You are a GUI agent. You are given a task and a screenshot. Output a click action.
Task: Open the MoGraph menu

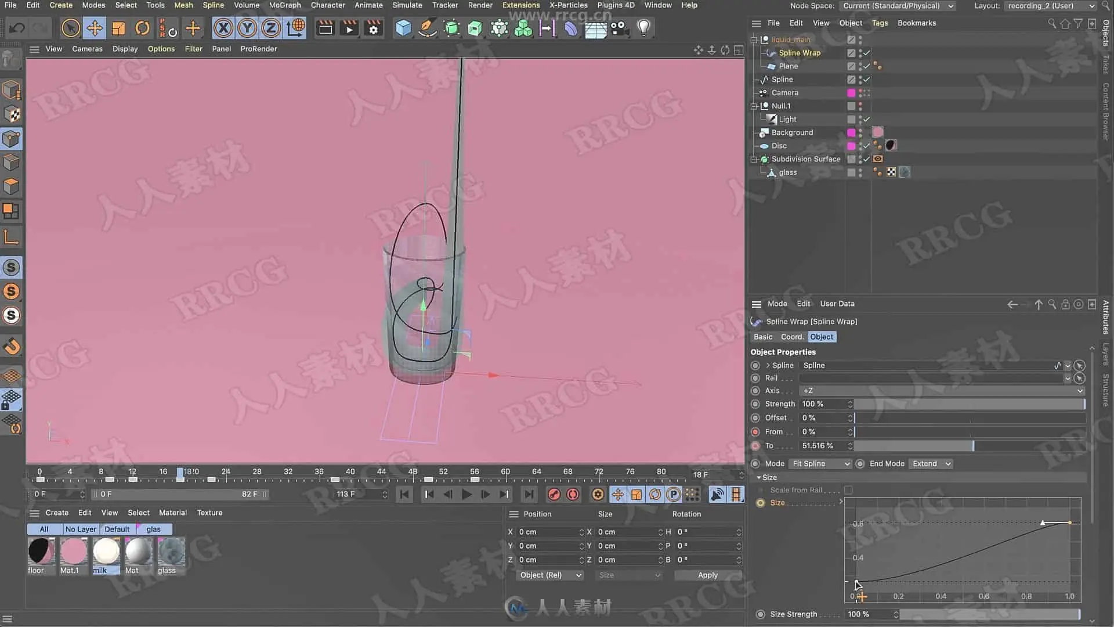(285, 5)
